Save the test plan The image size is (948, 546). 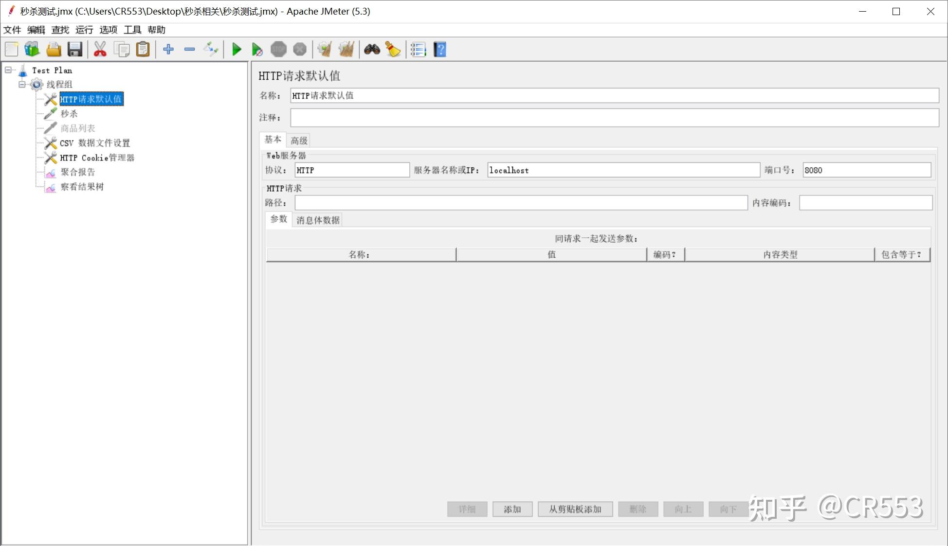tap(74, 49)
